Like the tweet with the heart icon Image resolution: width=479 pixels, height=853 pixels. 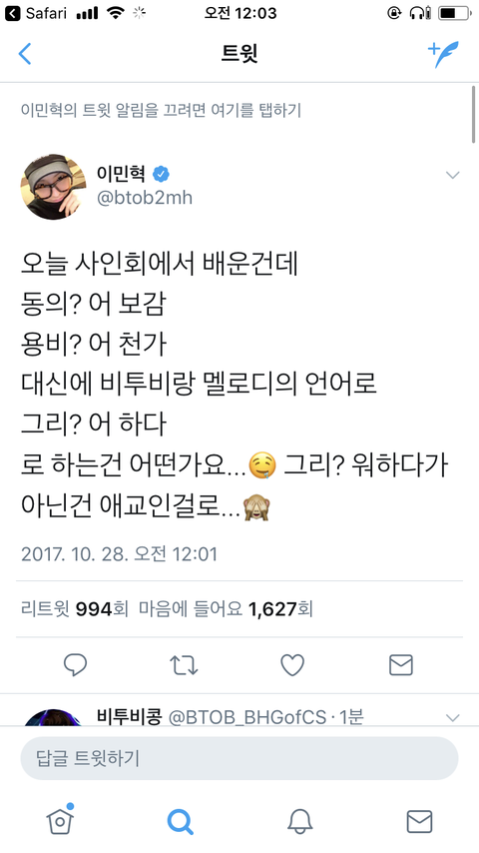292,665
